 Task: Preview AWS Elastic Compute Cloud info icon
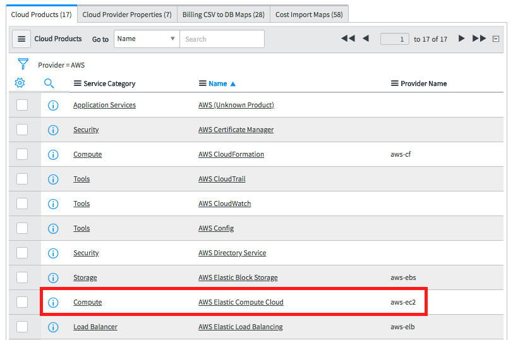click(53, 302)
